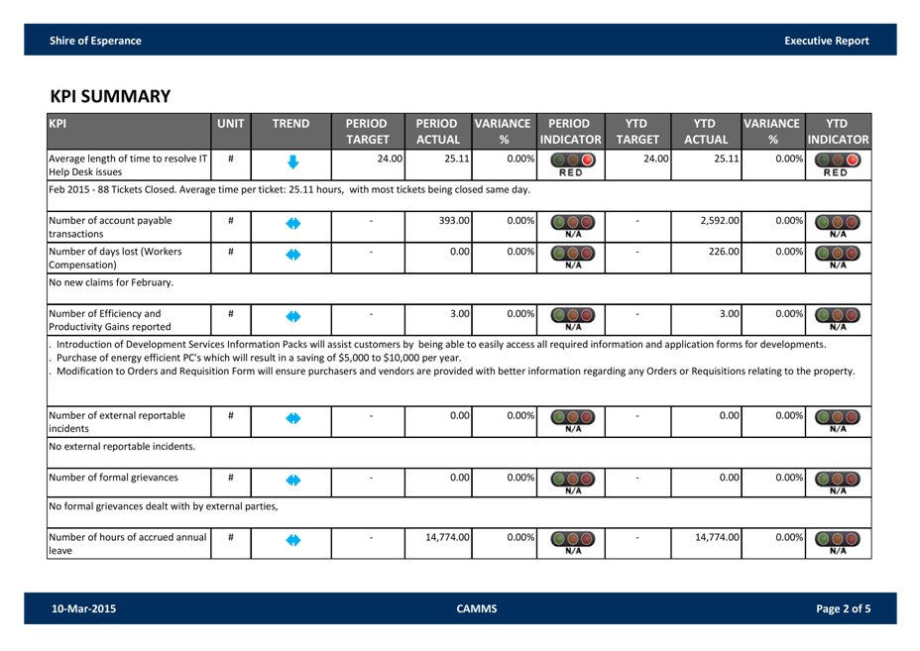The image size is (920, 651).
Task: Select trend icon in Workers Compensation days lost row
Action: pyautogui.click(x=291, y=256)
